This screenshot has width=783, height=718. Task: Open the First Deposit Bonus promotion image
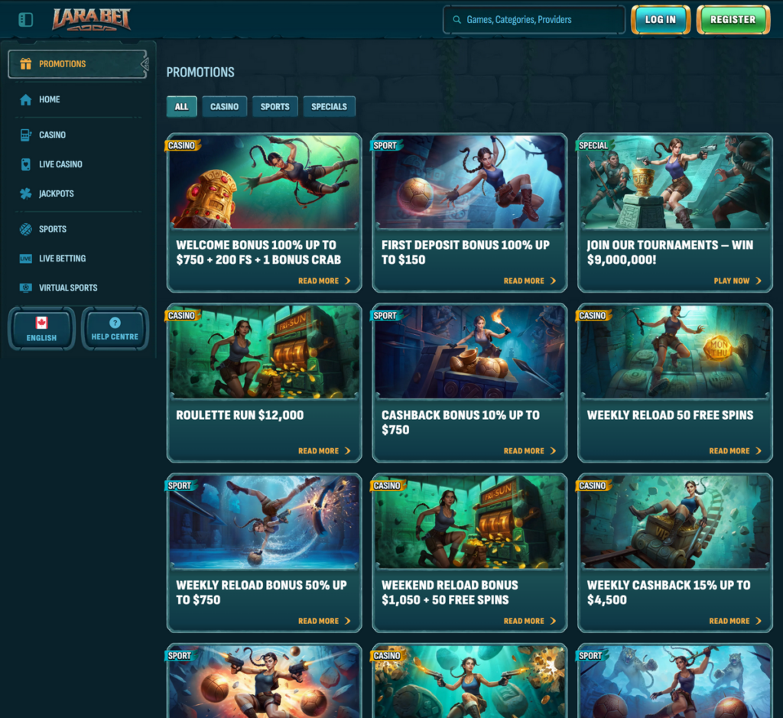469,182
